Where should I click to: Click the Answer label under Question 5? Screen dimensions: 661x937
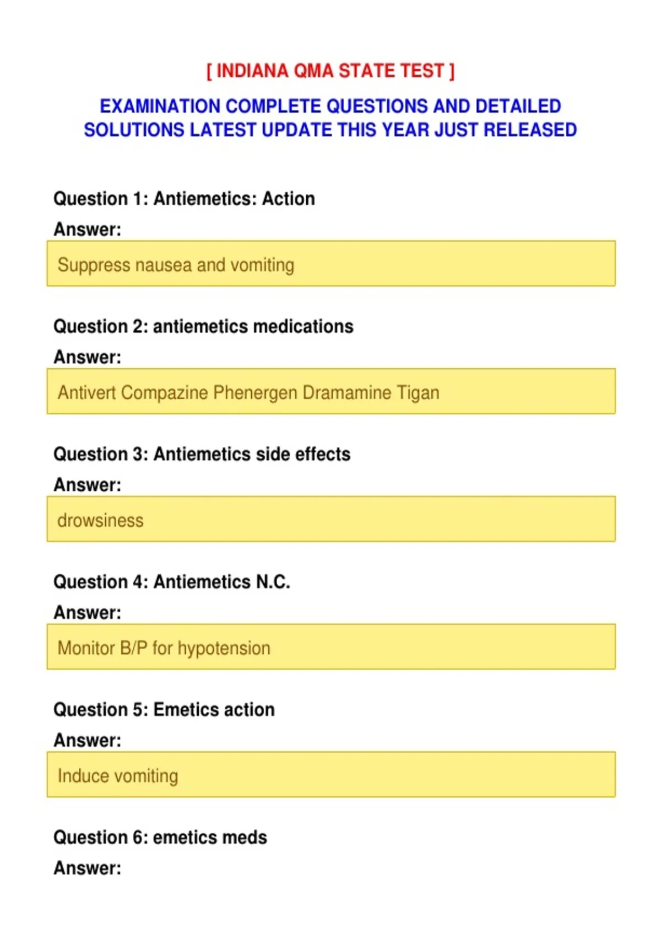pos(87,741)
